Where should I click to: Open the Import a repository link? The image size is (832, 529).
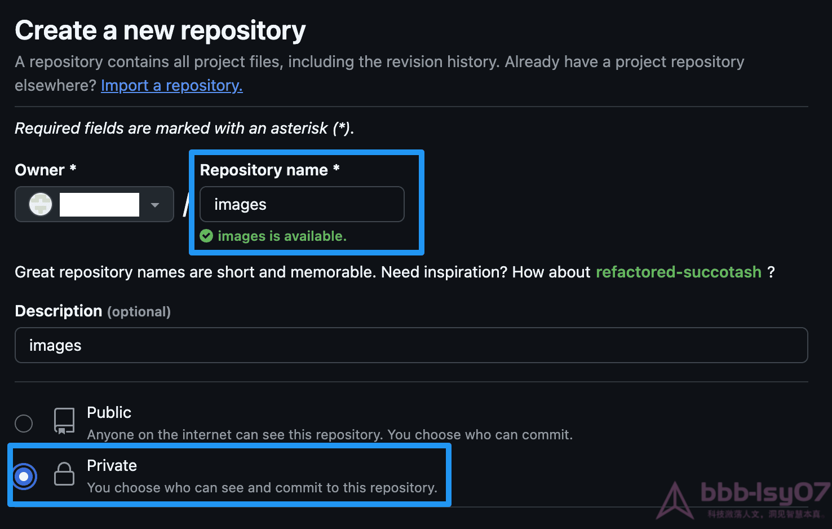(171, 85)
